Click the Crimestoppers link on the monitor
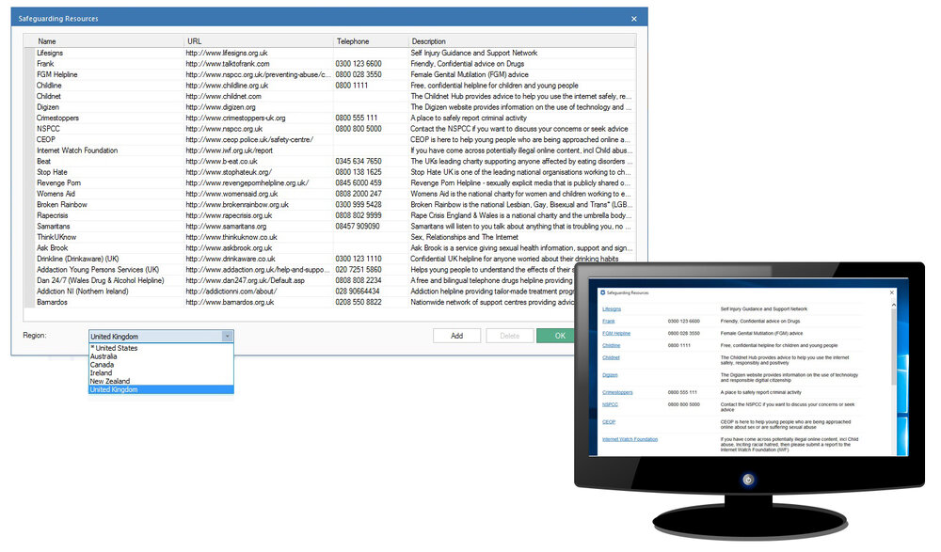Image resolution: width=941 pixels, height=552 pixels. 617,392
